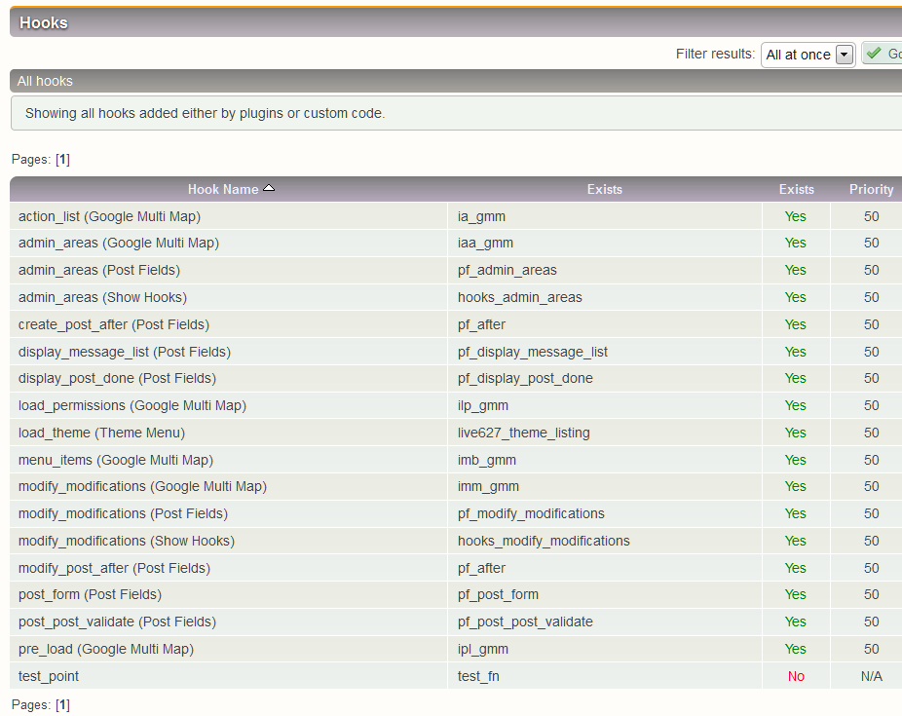Sort by the Priority column header

[x=871, y=189]
